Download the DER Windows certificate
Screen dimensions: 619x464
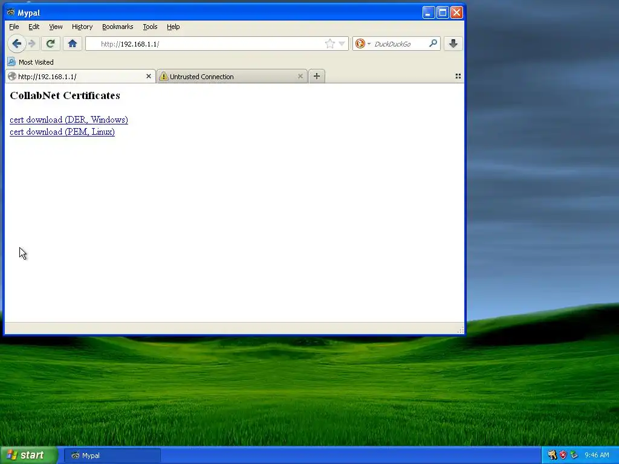pyautogui.click(x=69, y=120)
